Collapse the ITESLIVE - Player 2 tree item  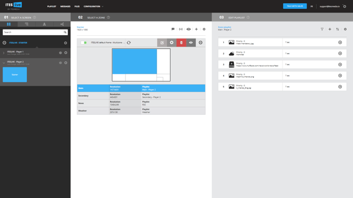click(4, 63)
